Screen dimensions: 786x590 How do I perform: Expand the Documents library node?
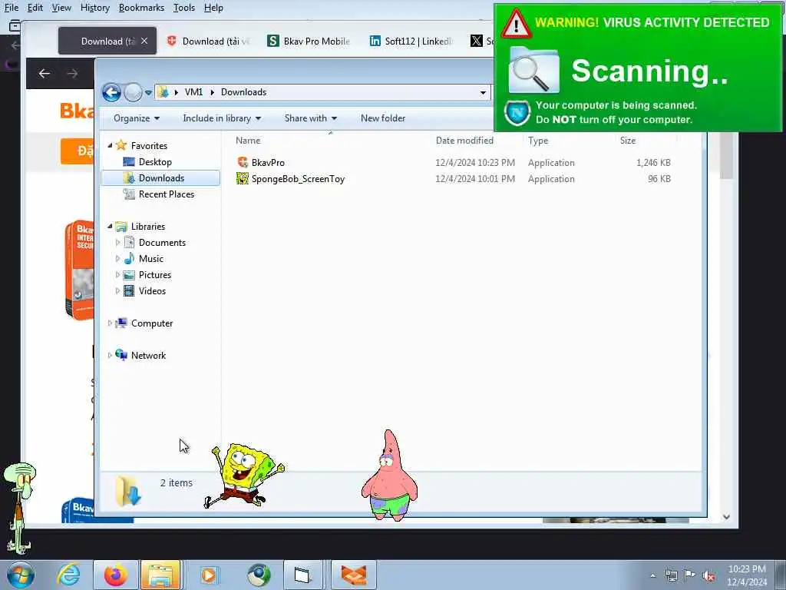117,242
